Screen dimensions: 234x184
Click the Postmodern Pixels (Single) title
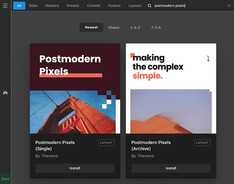(x=55, y=146)
